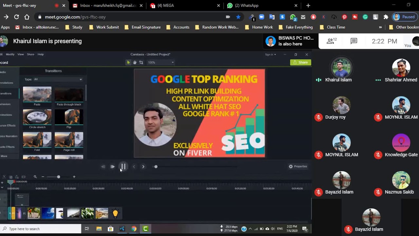Click the playback progress scrubber handle
The width and height of the screenshot is (419, 236).
pyautogui.click(x=156, y=167)
